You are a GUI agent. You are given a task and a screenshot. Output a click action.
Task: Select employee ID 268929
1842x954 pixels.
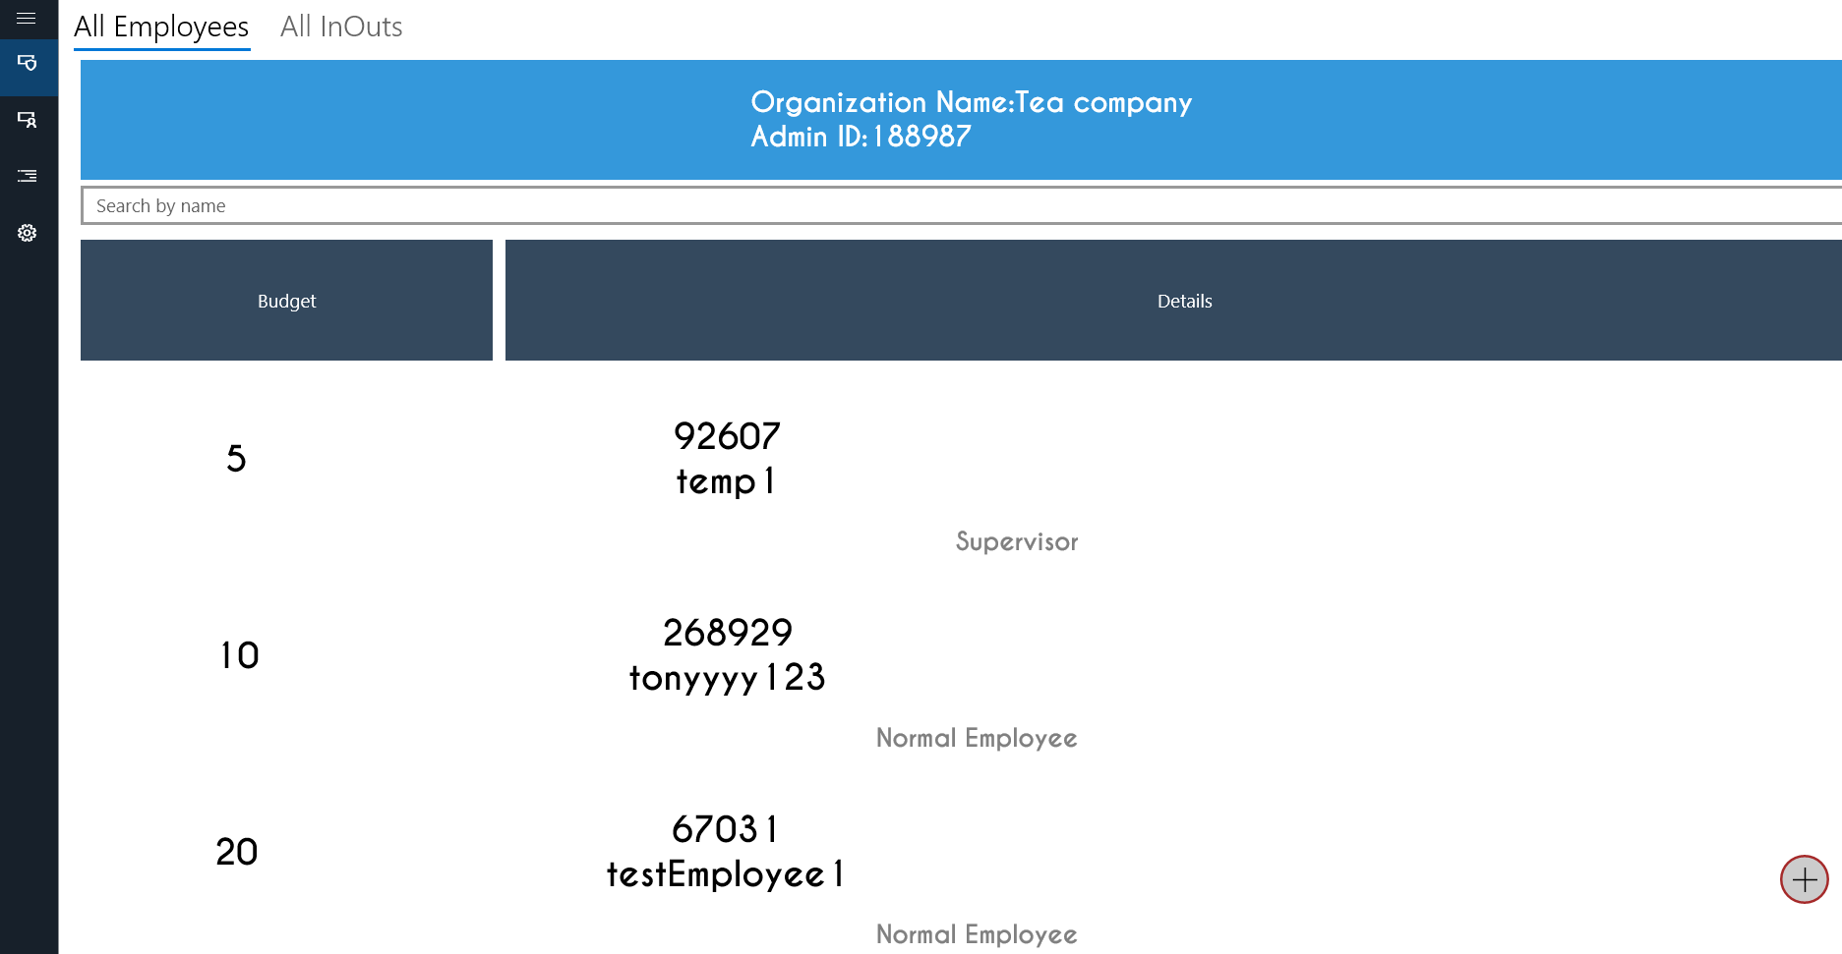(x=728, y=633)
